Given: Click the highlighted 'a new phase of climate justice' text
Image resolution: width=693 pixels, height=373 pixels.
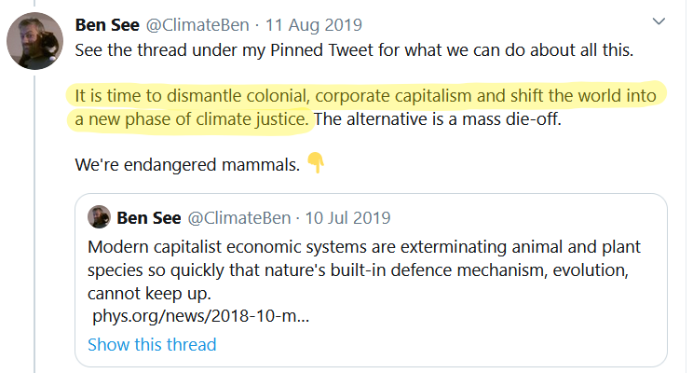Looking at the screenshot, I should click(x=192, y=119).
